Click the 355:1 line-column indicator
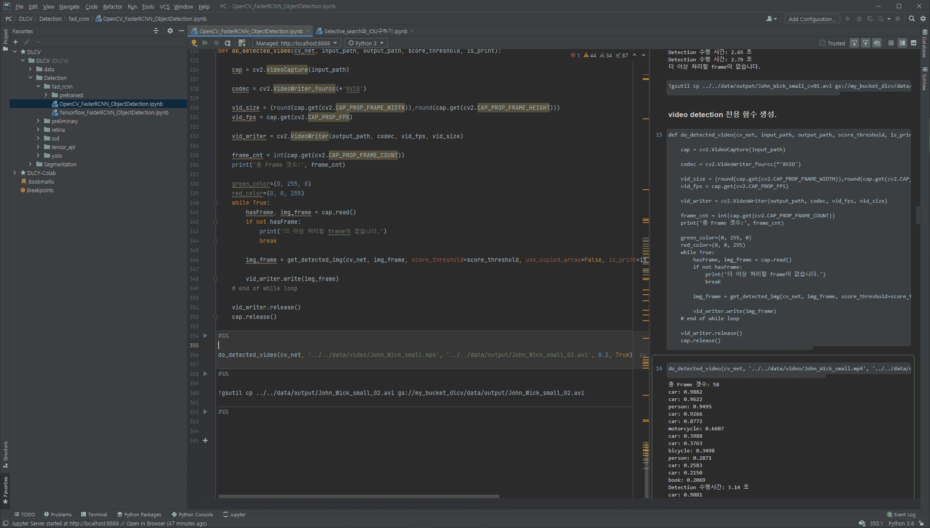 point(876,523)
